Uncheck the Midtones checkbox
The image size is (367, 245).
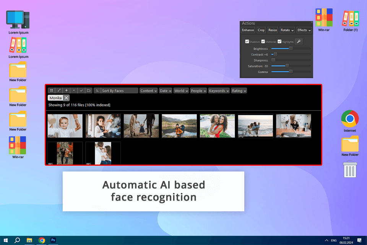tap(263, 41)
